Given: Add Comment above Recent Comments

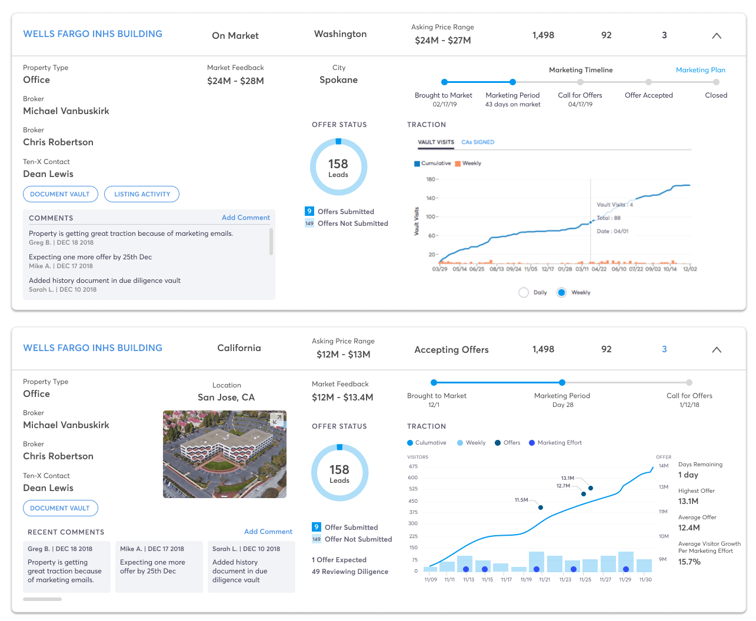Looking at the screenshot, I should tap(268, 532).
